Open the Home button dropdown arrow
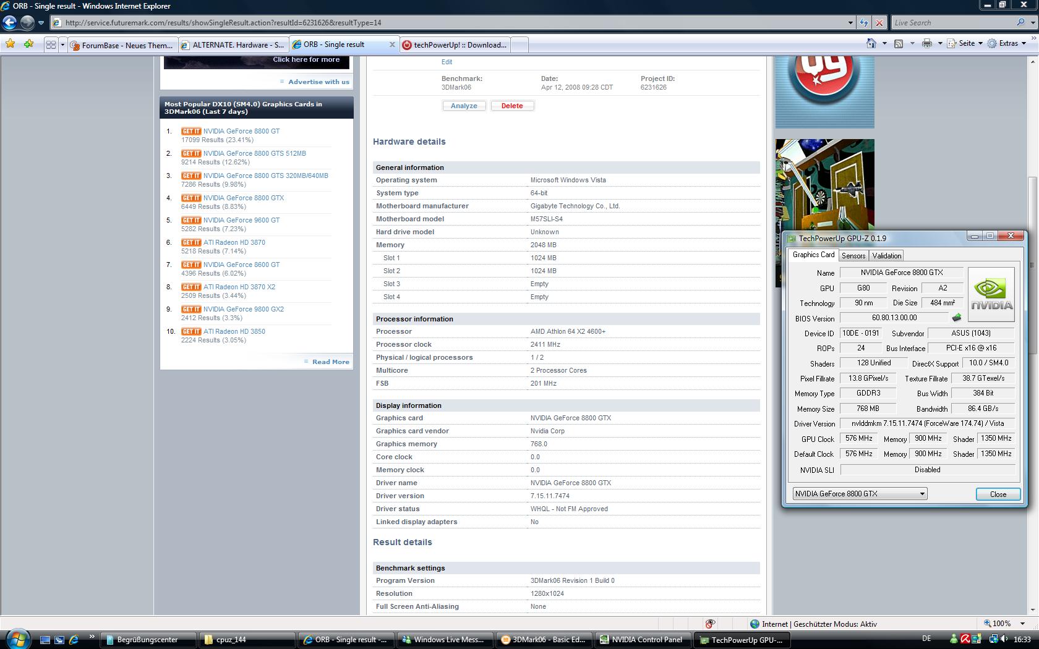The image size is (1039, 649). pyautogui.click(x=884, y=43)
